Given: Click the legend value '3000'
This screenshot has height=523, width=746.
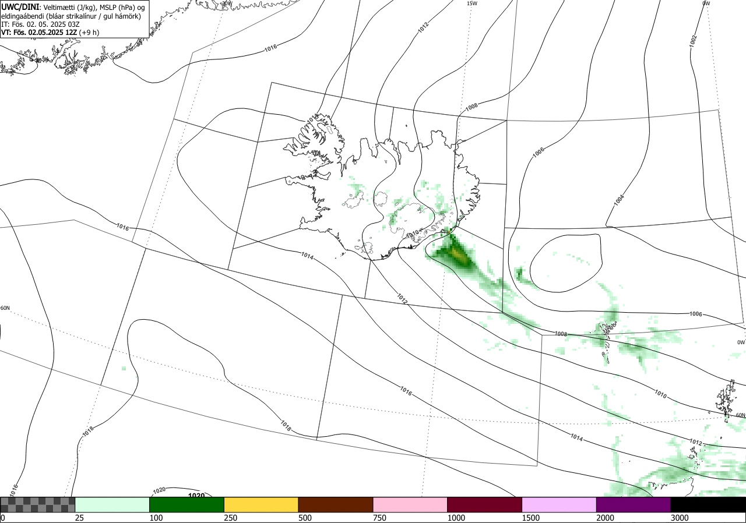Looking at the screenshot, I should 680,518.
